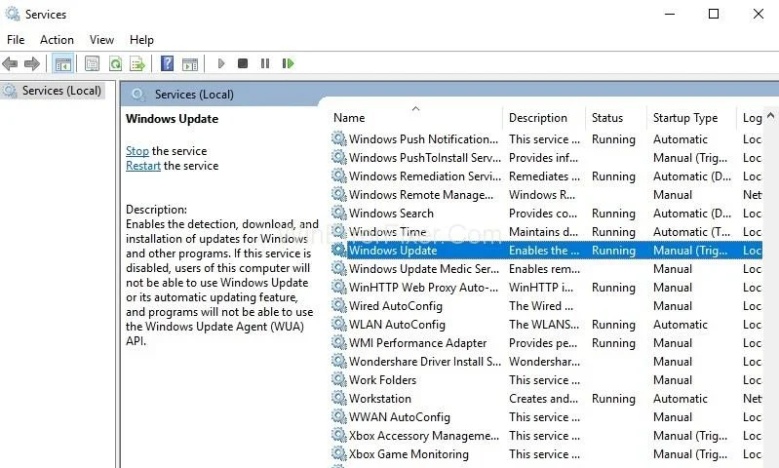Click the Refresh toolbar icon
The image size is (779, 468).
point(115,63)
